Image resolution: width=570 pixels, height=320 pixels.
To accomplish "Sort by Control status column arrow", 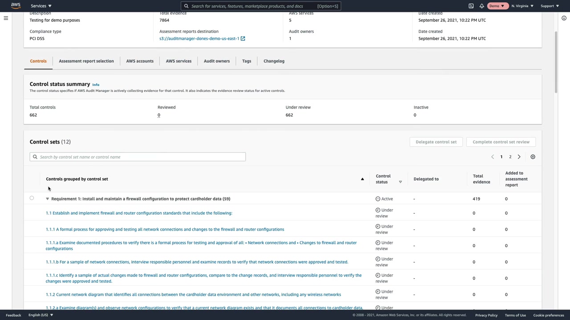I will click(x=400, y=182).
